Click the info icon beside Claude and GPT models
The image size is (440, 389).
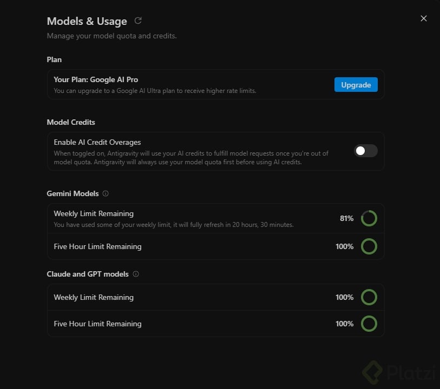(136, 274)
